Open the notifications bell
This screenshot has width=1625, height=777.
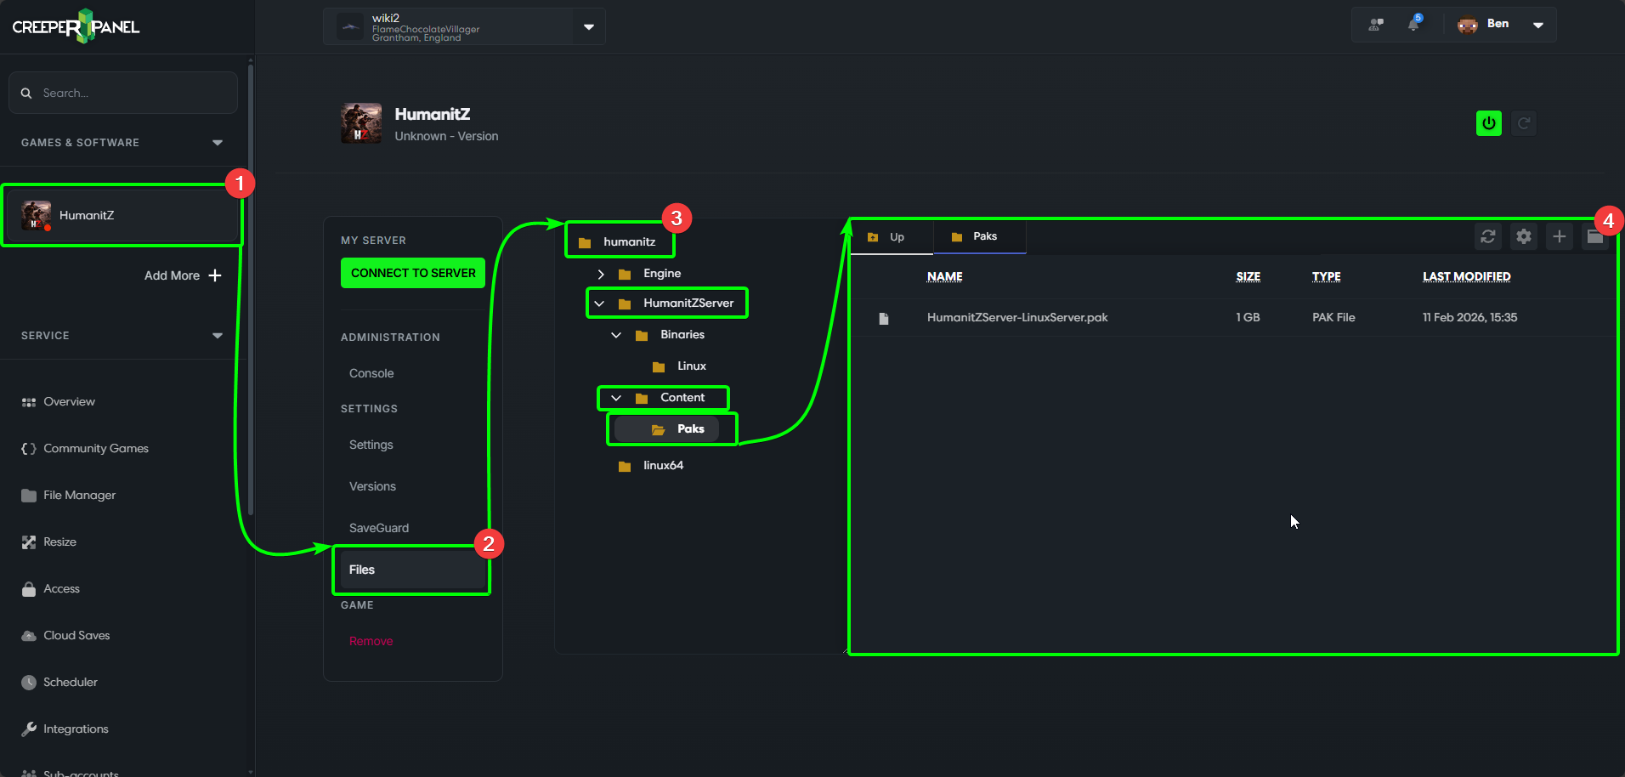(x=1413, y=24)
